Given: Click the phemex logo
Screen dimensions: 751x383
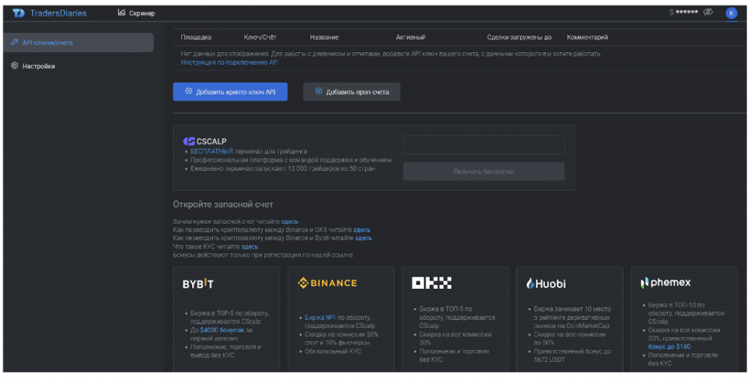Looking at the screenshot, I should (x=666, y=282).
